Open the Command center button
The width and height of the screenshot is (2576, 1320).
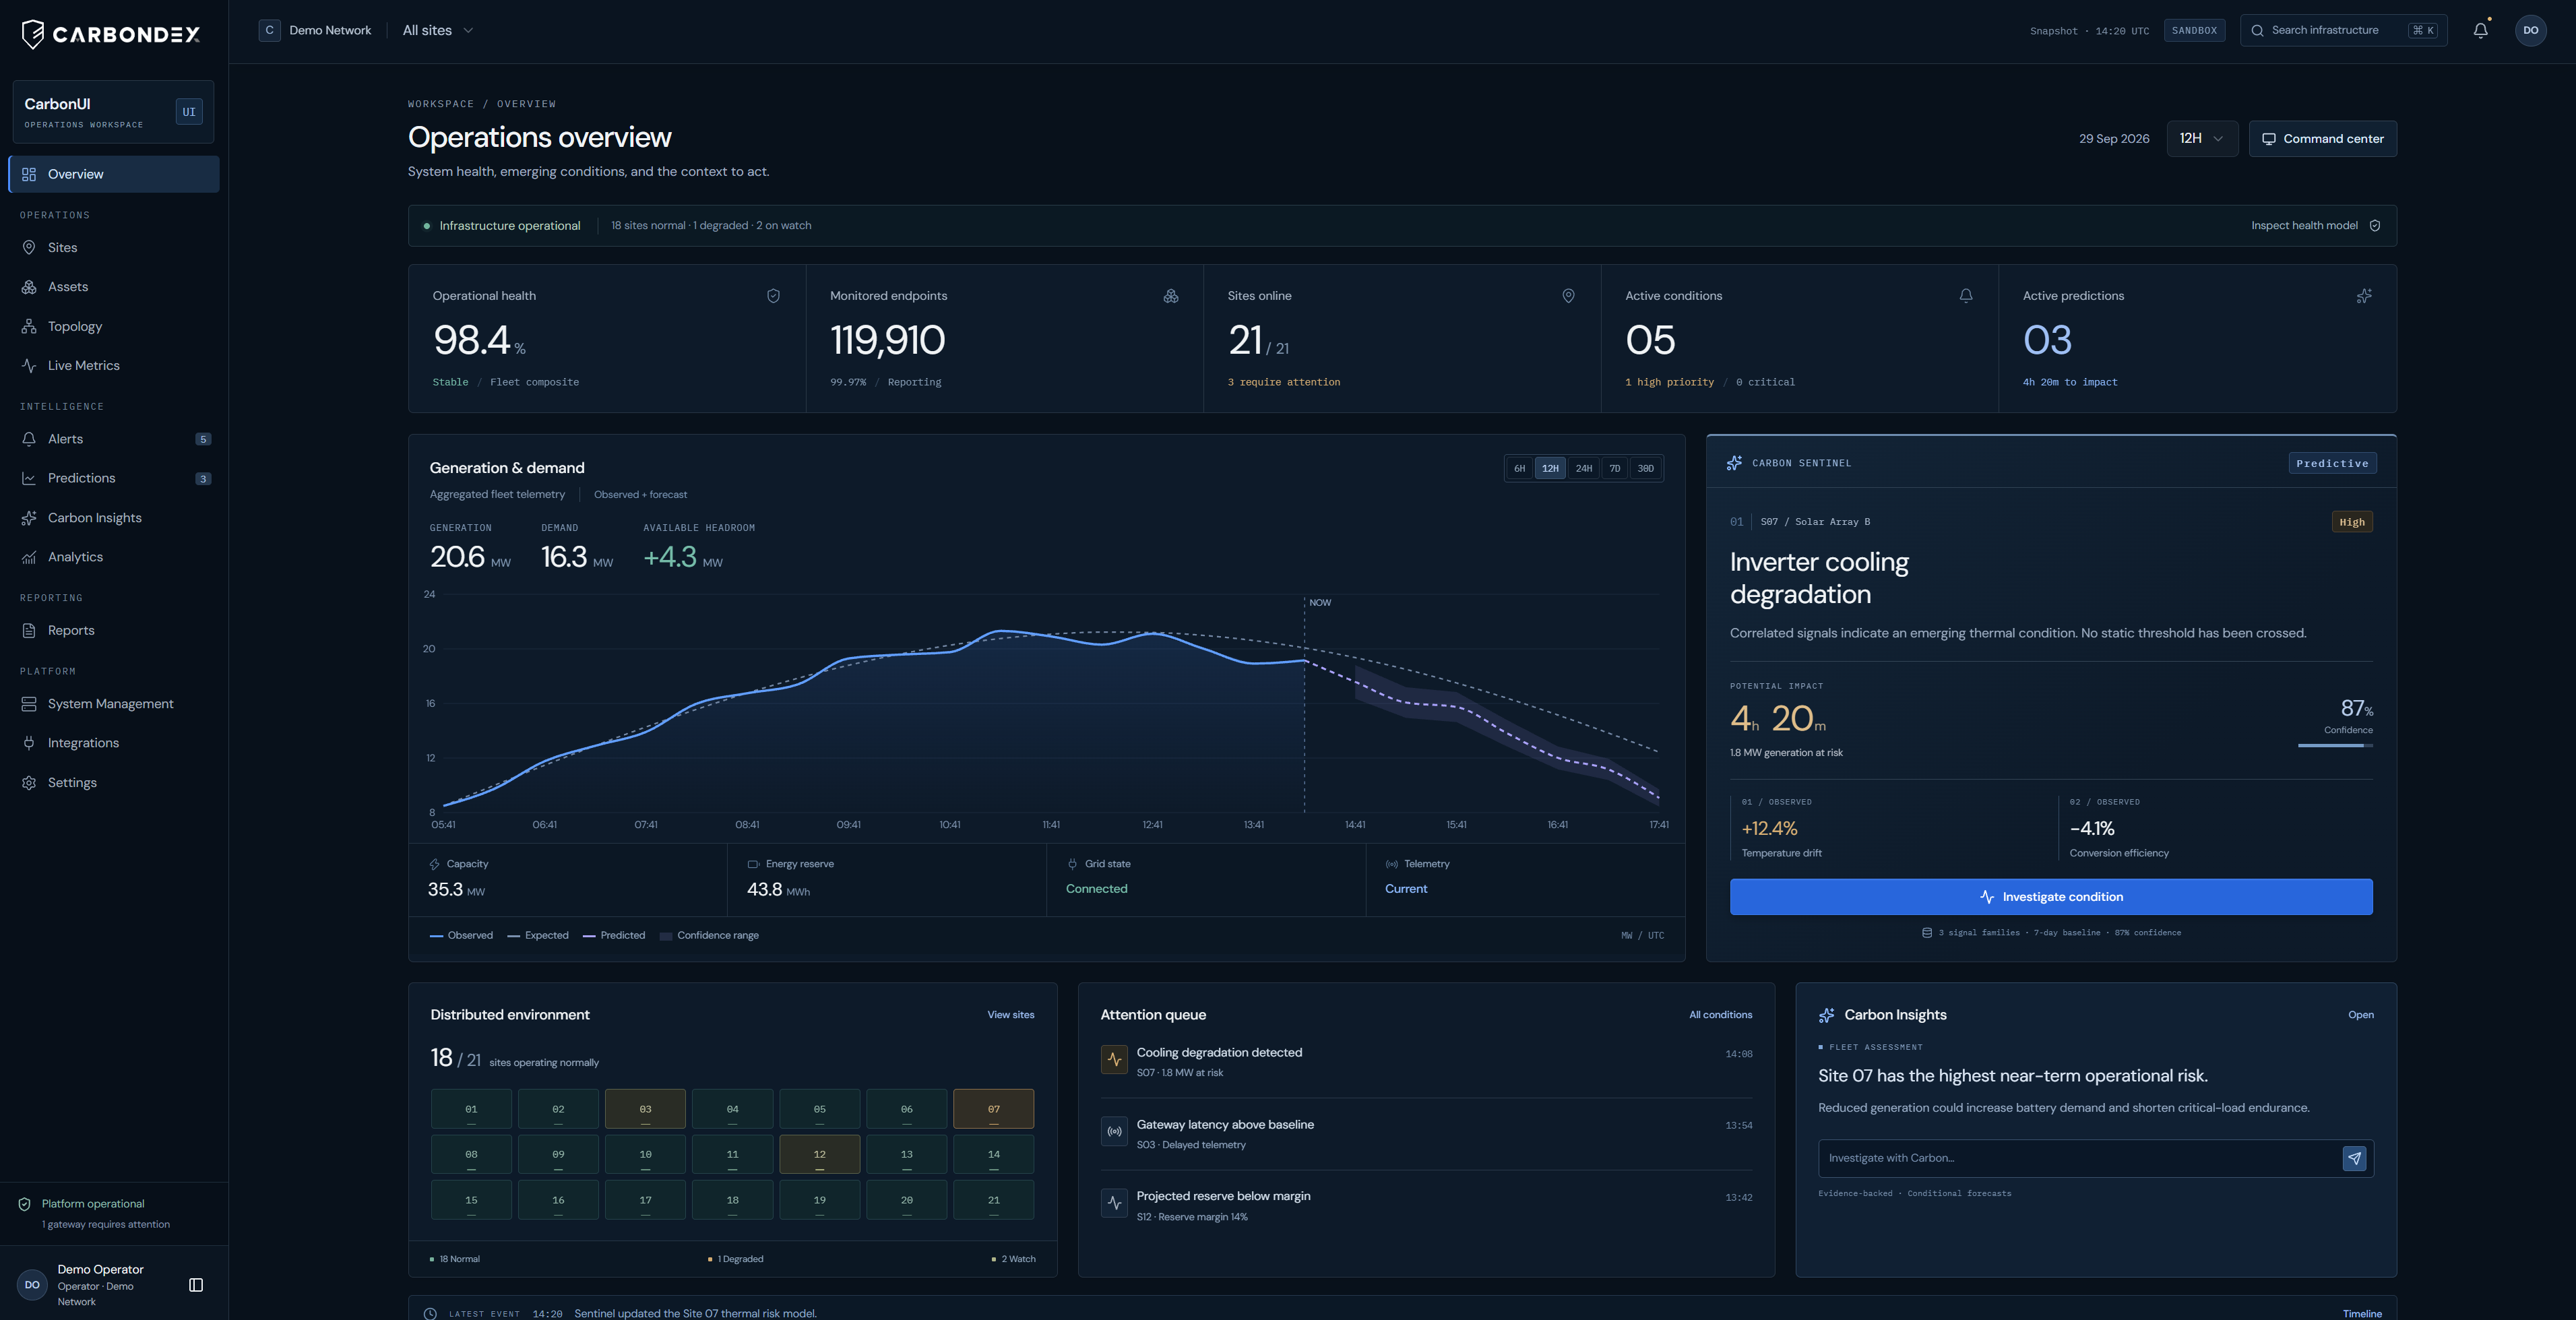[x=2322, y=139]
